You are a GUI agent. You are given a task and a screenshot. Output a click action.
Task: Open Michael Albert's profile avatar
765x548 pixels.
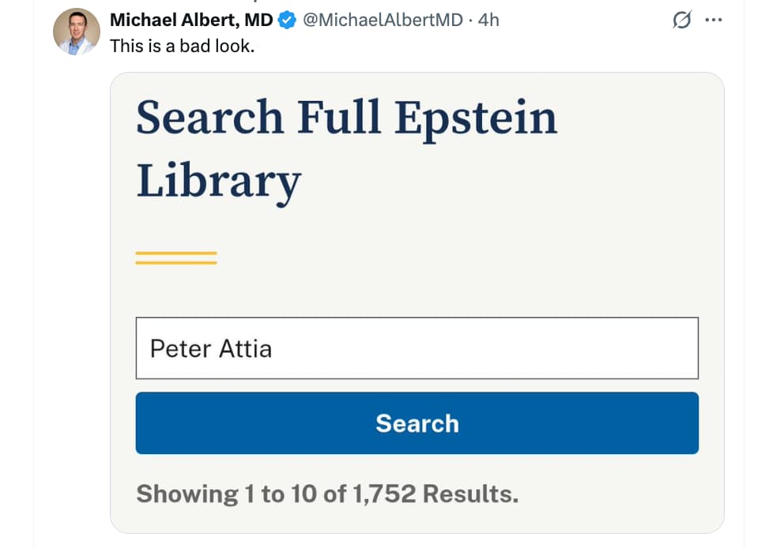click(77, 32)
